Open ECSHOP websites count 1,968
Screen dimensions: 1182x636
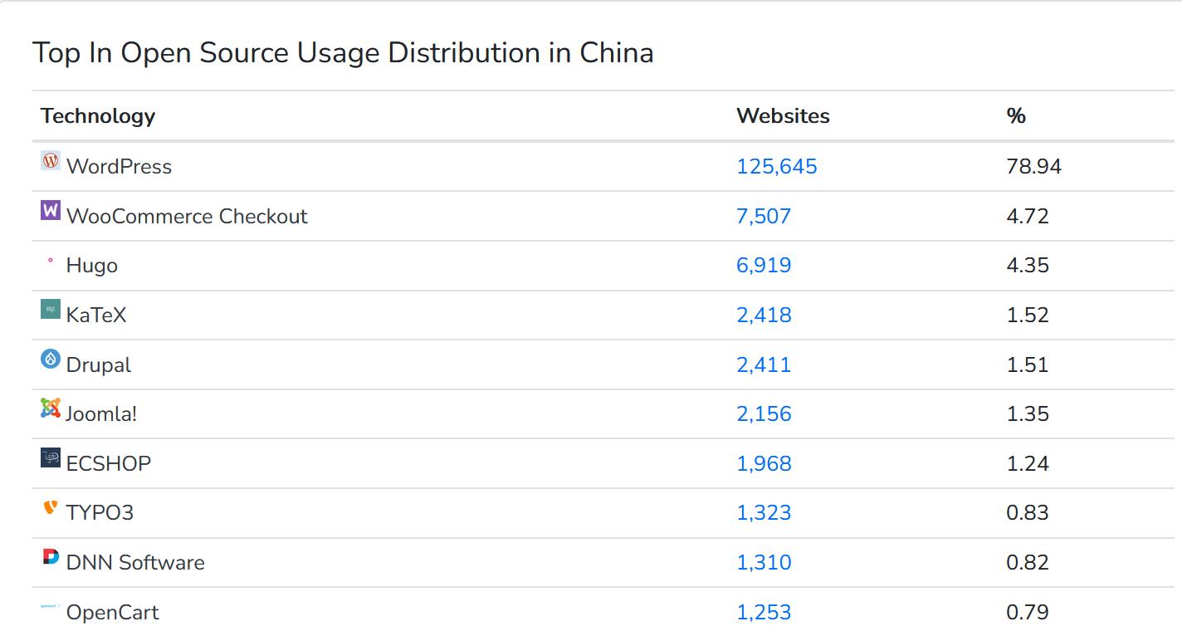point(764,463)
